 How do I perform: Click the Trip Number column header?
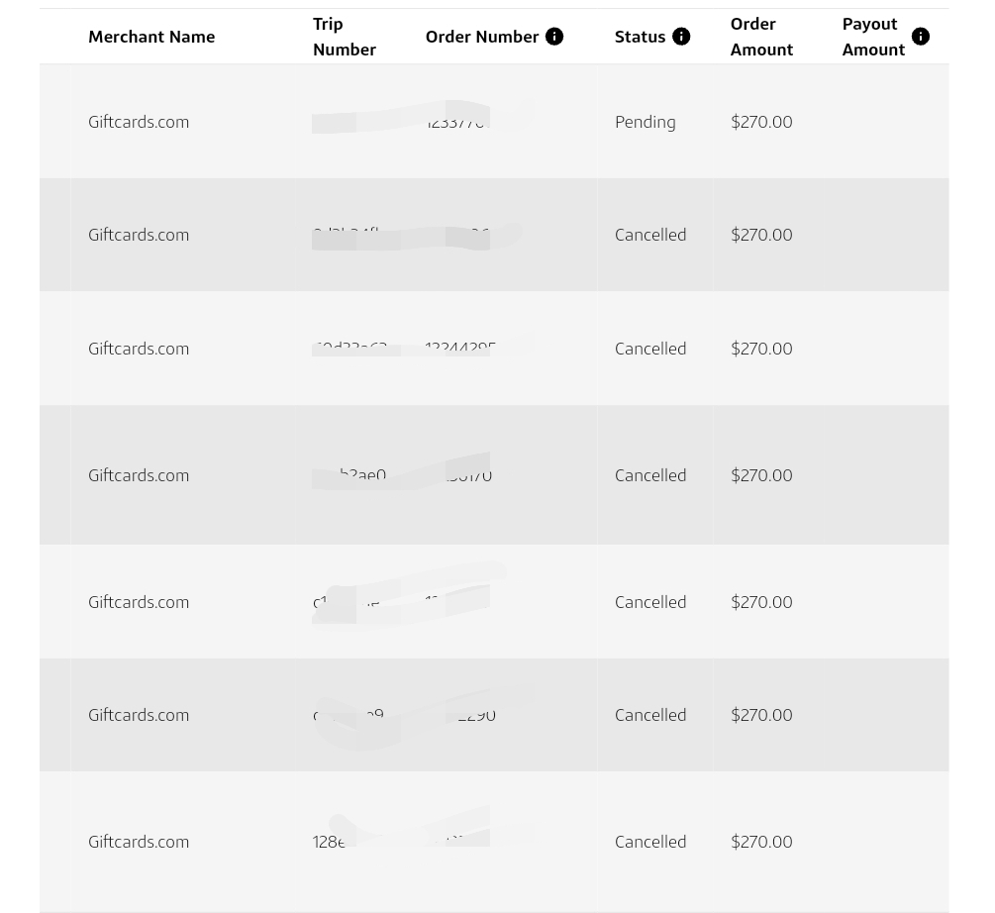[344, 37]
